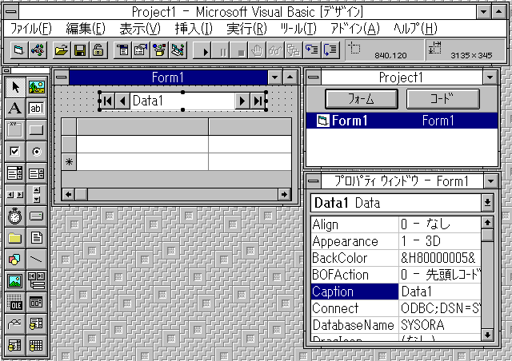Select the CommandButton tool in the toolbox
This screenshot has width=512, height=361.
pyautogui.click(x=37, y=130)
